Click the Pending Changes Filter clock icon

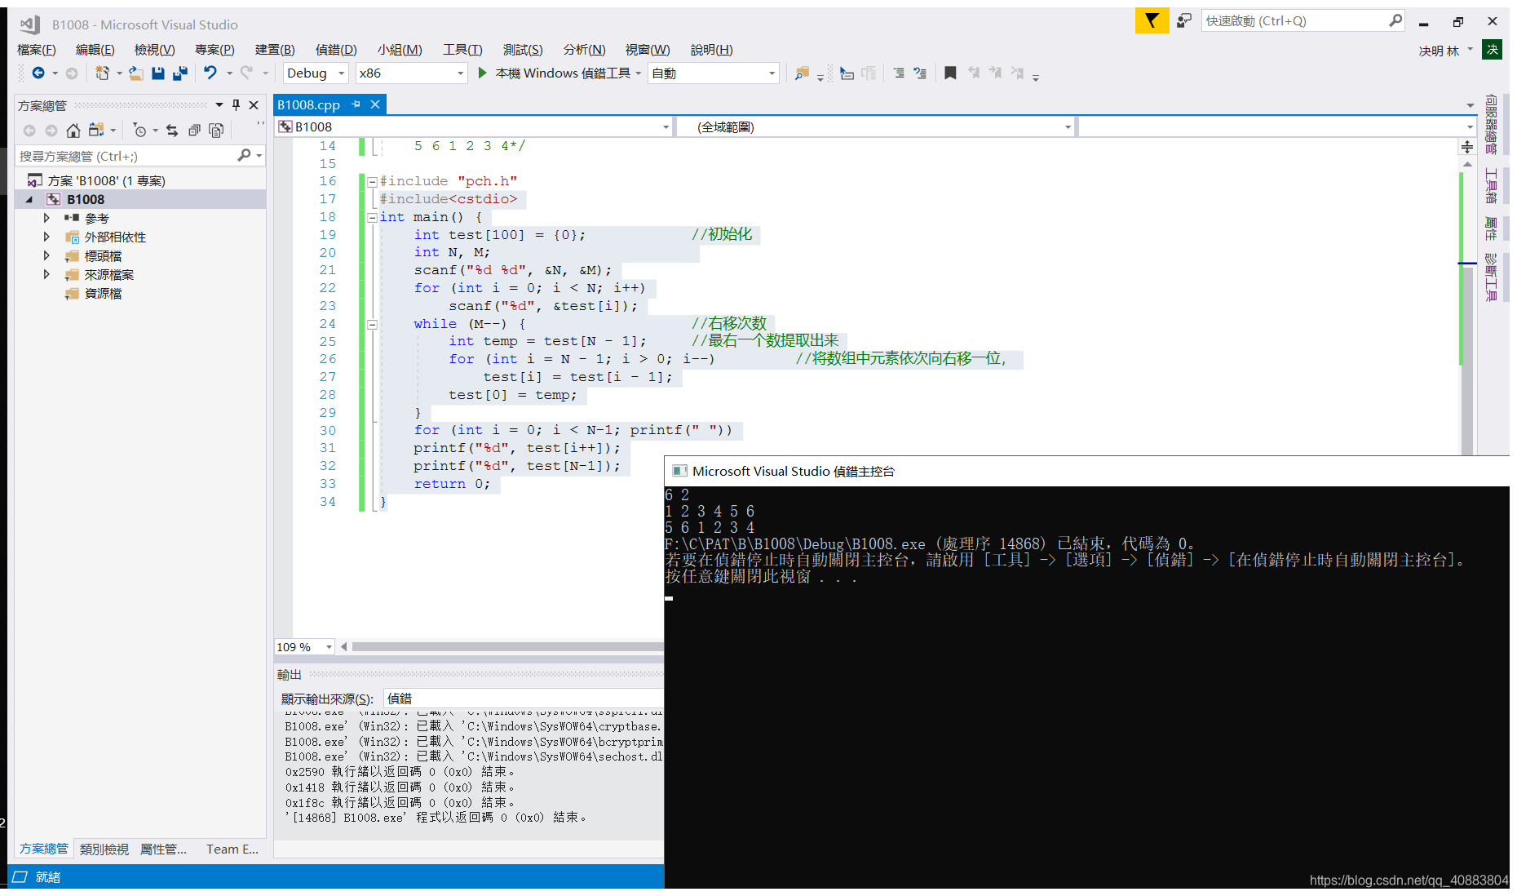[139, 131]
